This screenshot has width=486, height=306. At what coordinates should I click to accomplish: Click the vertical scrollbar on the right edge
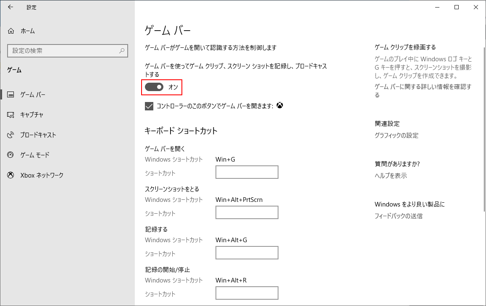point(484,129)
